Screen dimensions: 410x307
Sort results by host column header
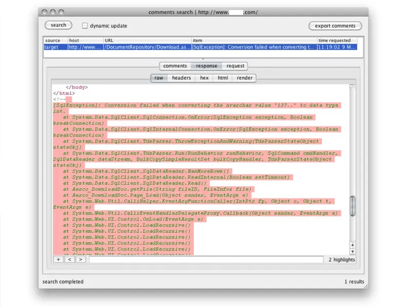click(x=85, y=40)
